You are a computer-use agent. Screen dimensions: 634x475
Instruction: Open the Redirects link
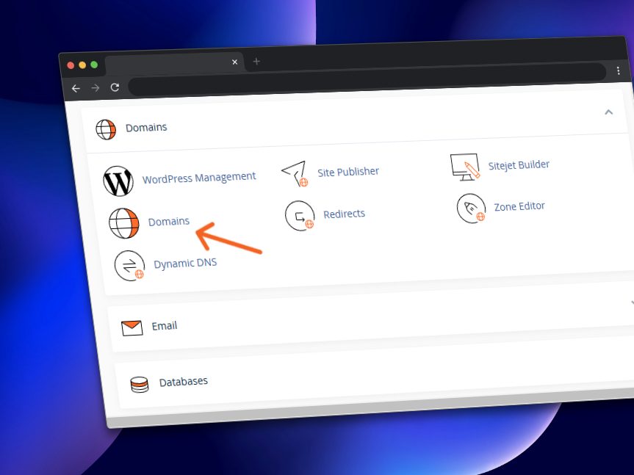click(x=344, y=213)
